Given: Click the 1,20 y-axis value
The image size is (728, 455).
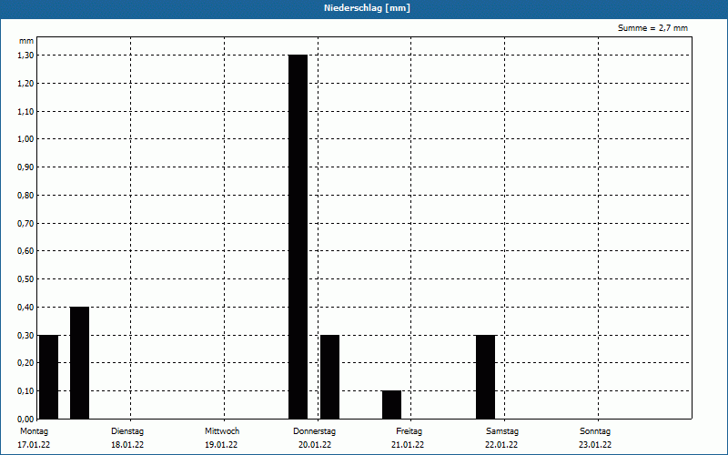Looking at the screenshot, I should coord(25,84).
